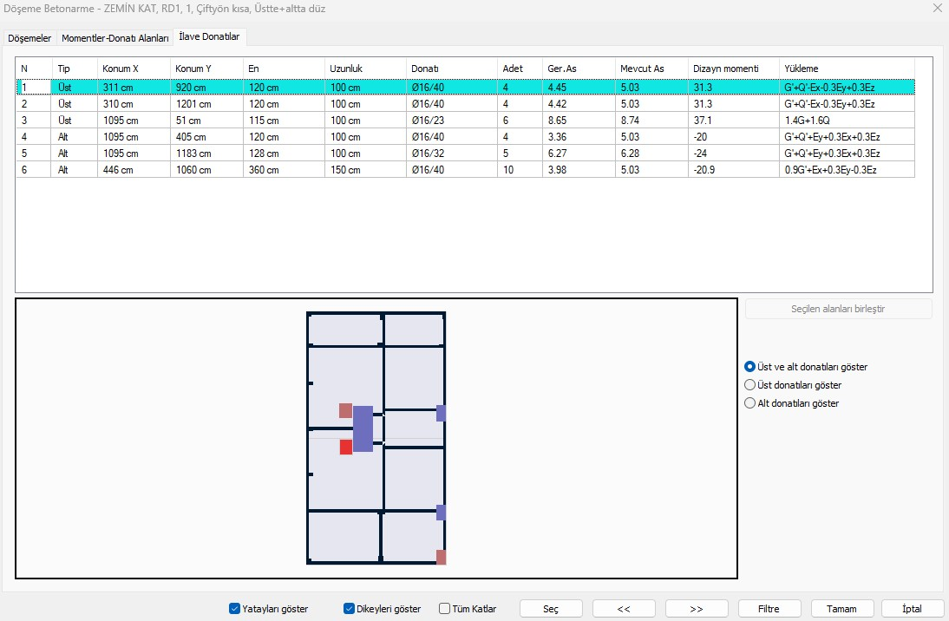The width and height of the screenshot is (949, 621).
Task: Go to next slab with >> button
Action: 696,609
